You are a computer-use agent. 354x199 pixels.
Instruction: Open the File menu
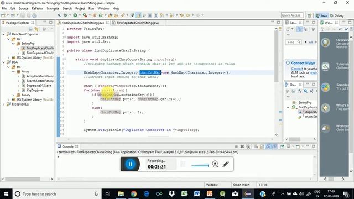[4, 8]
